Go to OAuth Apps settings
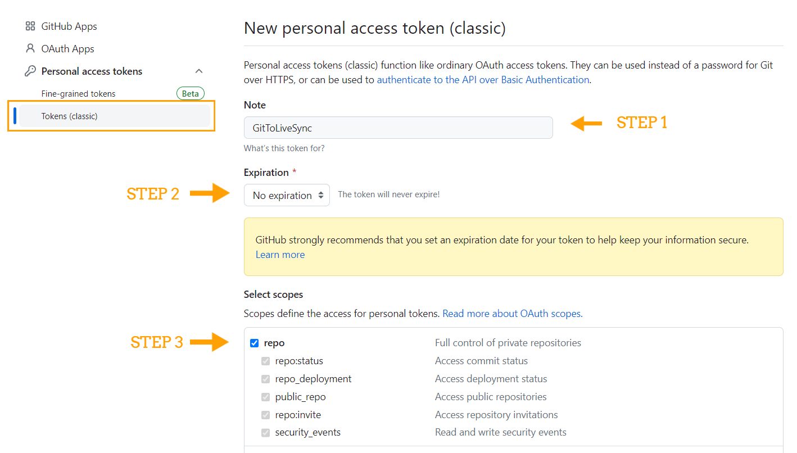The image size is (797, 453). pyautogui.click(x=67, y=49)
